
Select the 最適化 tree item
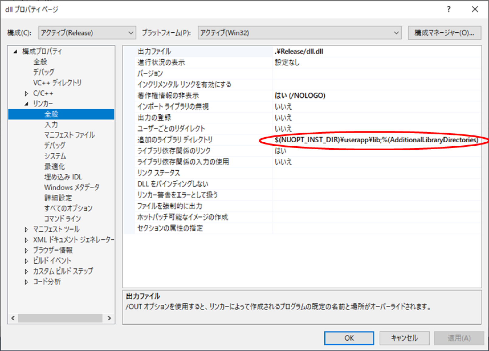click(54, 166)
